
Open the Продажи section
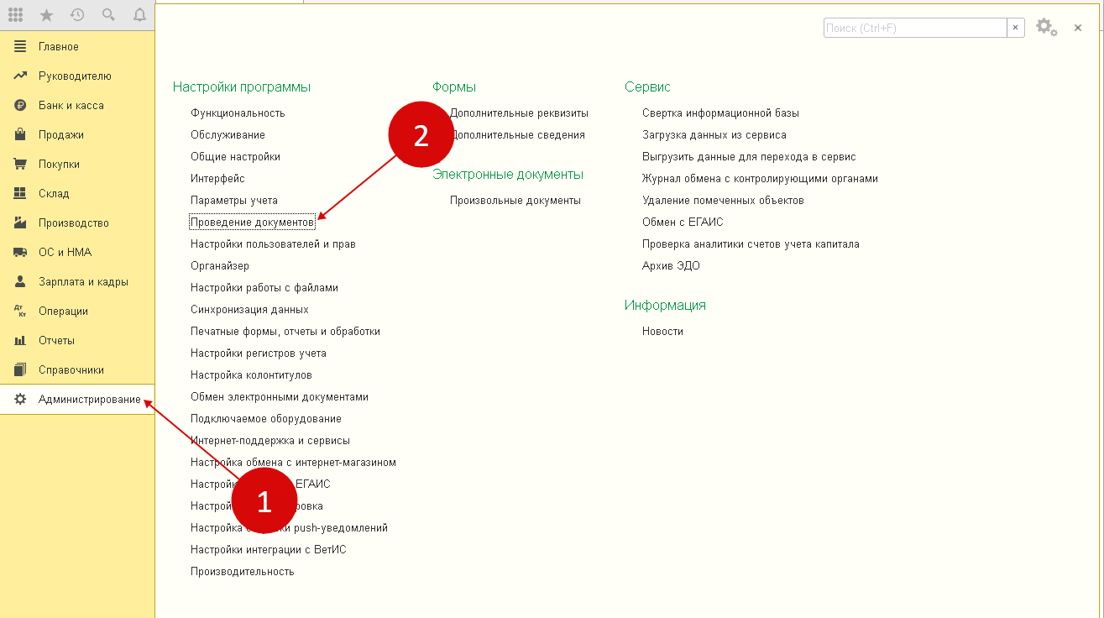60,134
